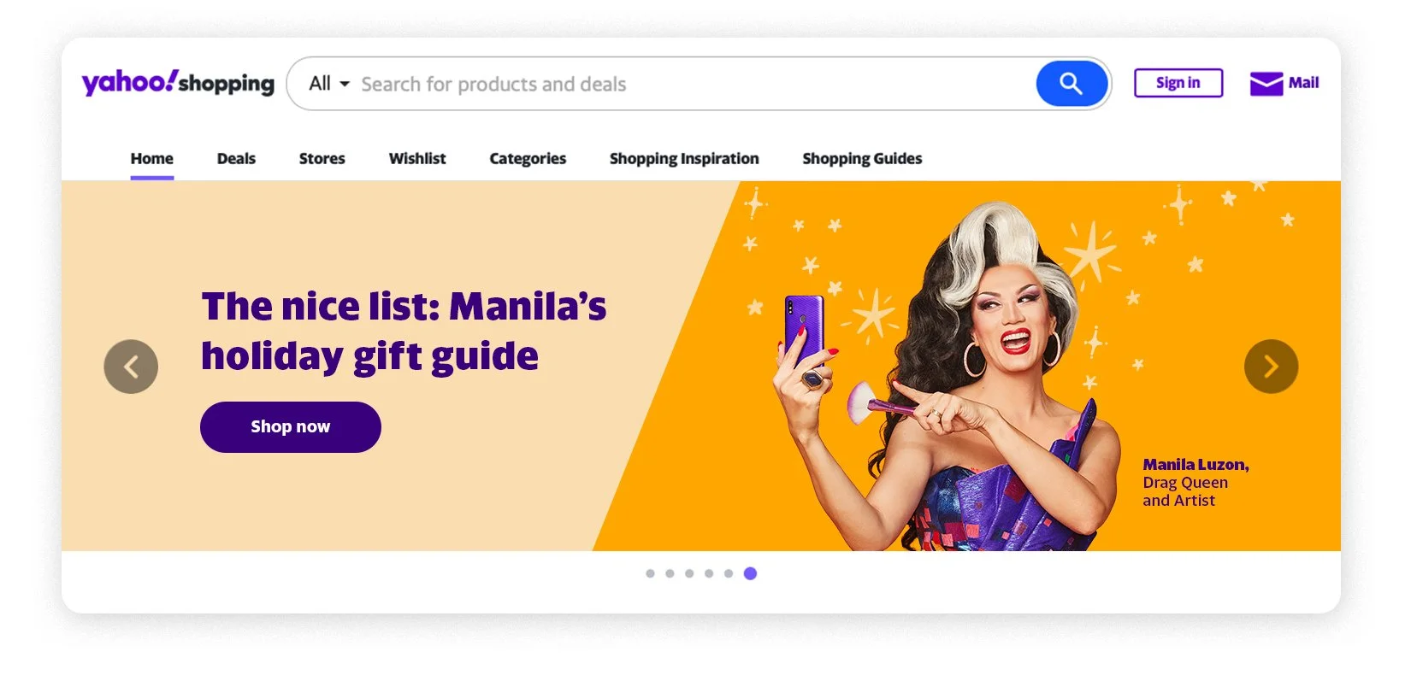The width and height of the screenshot is (1411, 681).
Task: Select the first carousel dot indicator
Action: [x=650, y=573]
